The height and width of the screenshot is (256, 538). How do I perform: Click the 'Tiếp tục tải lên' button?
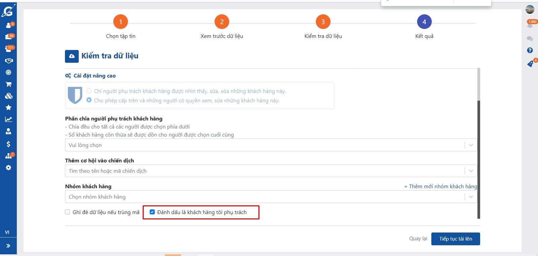(455, 239)
